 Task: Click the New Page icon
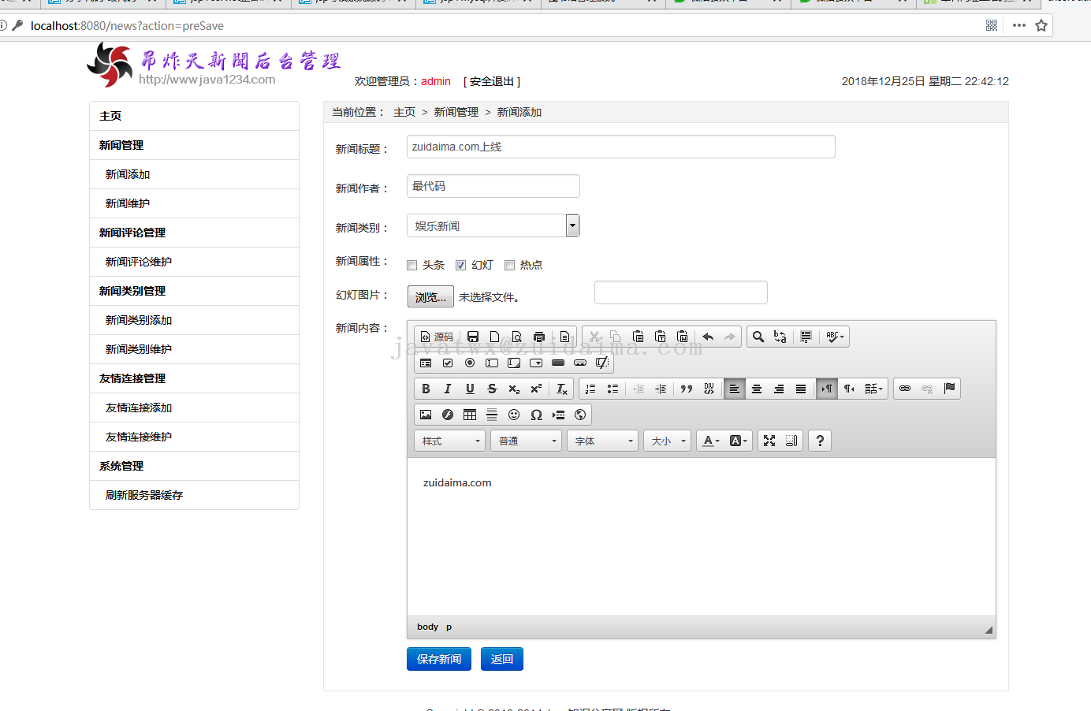coord(495,337)
